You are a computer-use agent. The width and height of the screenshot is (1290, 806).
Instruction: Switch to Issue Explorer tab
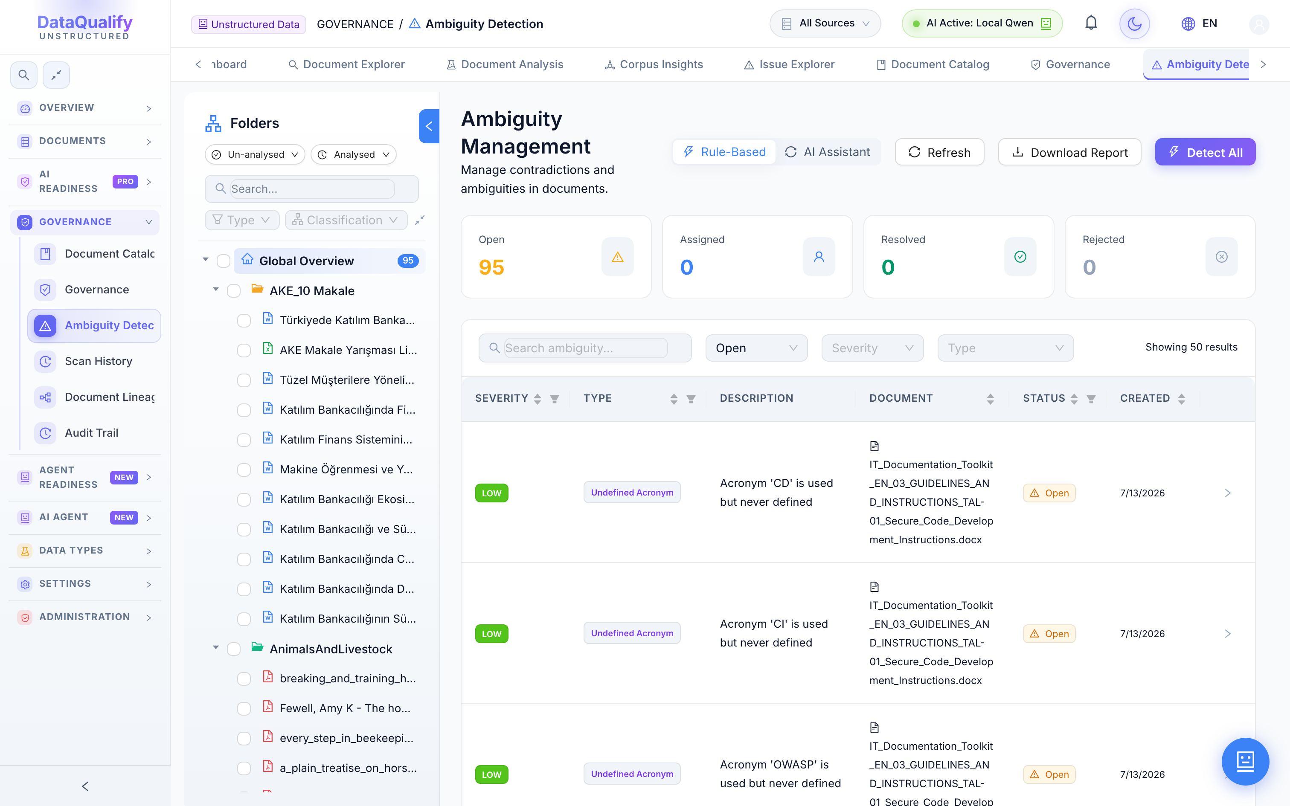tap(790, 64)
